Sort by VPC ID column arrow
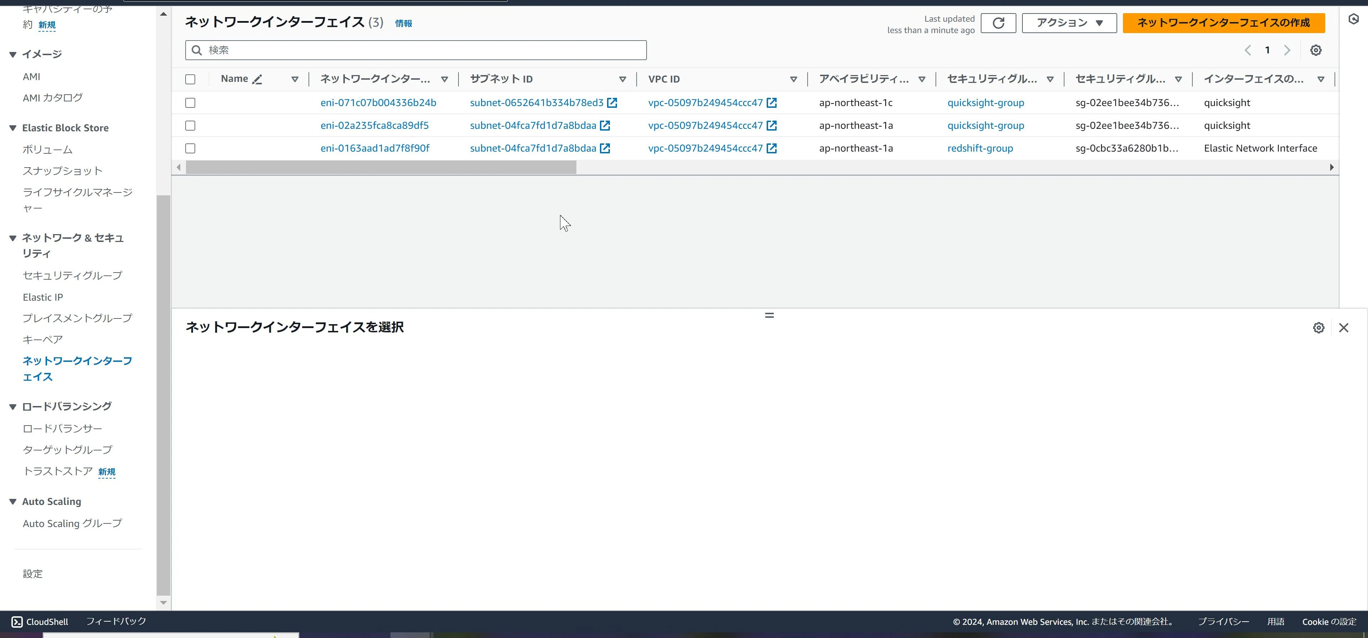The width and height of the screenshot is (1368, 638). (793, 80)
